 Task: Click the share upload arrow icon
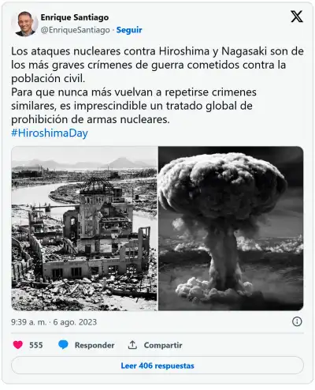(x=132, y=345)
